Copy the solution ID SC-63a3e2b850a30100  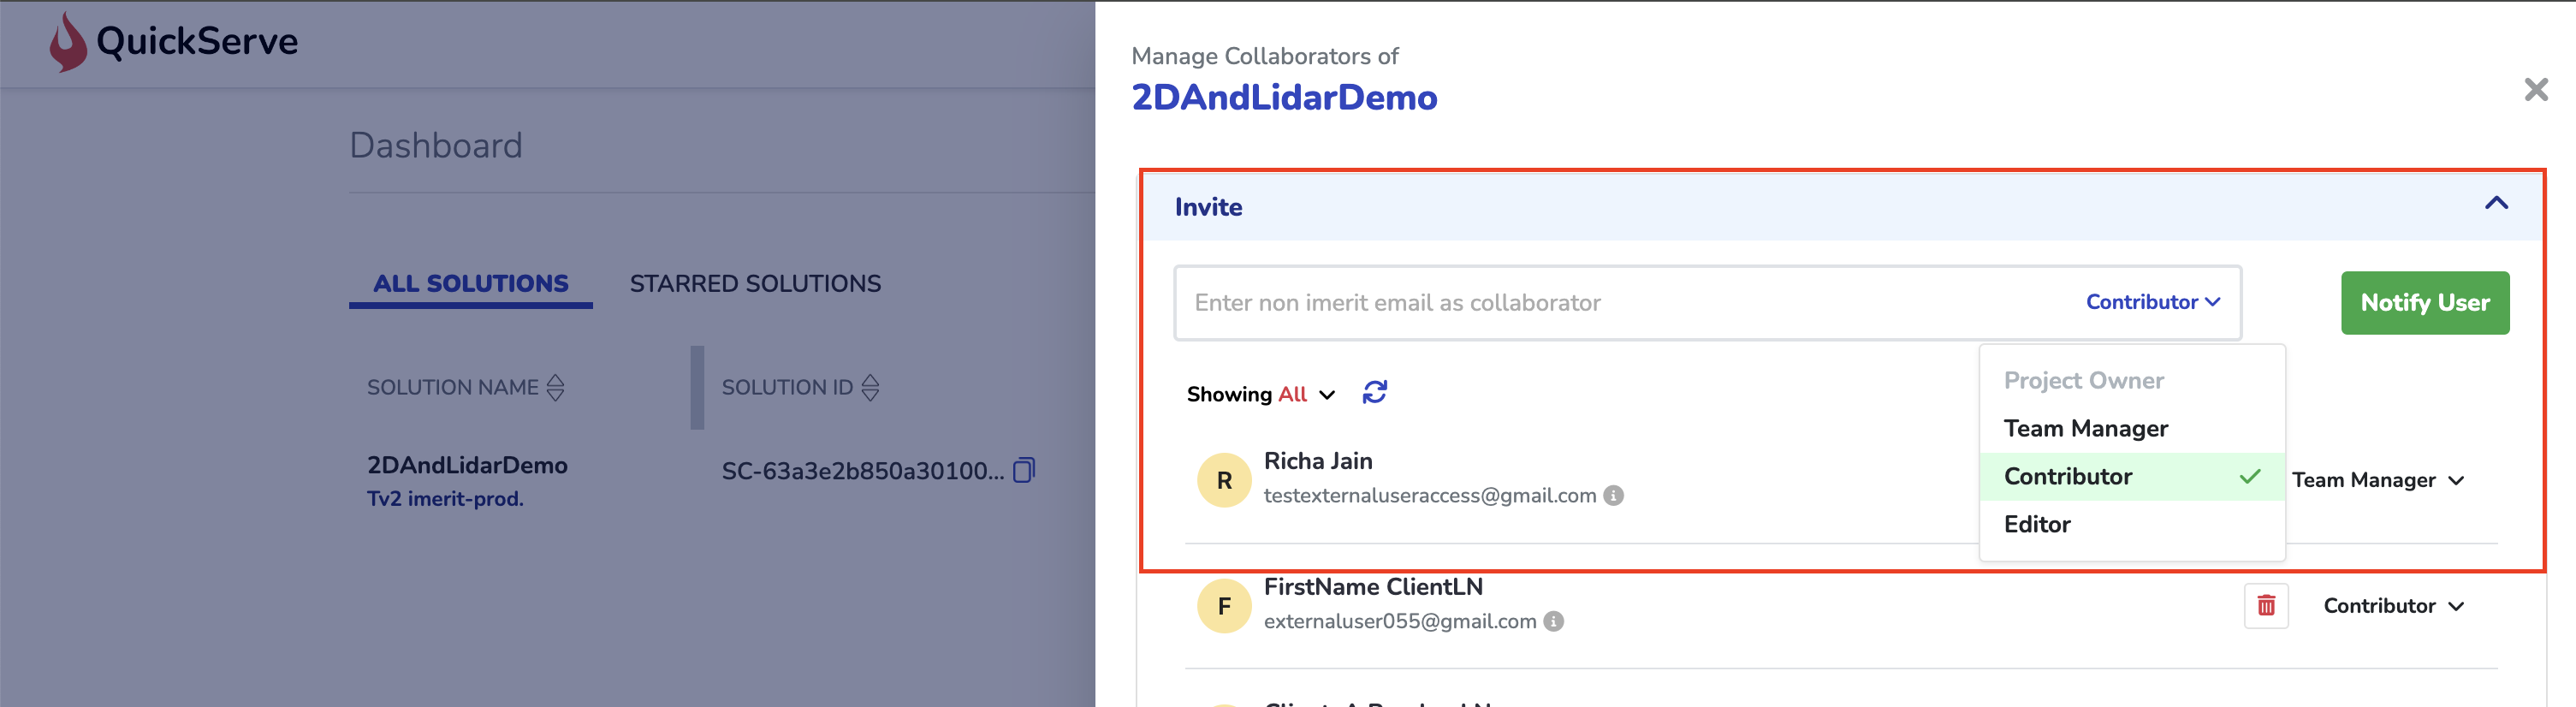point(1024,470)
